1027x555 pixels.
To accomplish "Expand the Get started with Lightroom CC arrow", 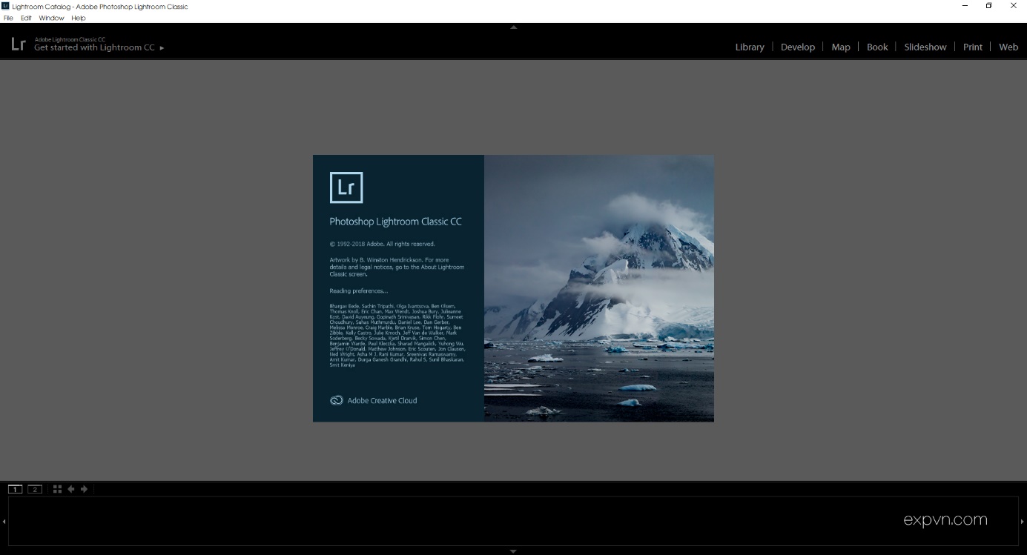I will coord(161,47).
